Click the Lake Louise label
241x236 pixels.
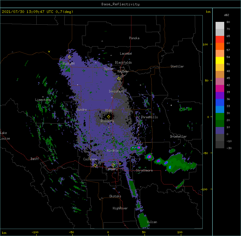click(5, 136)
